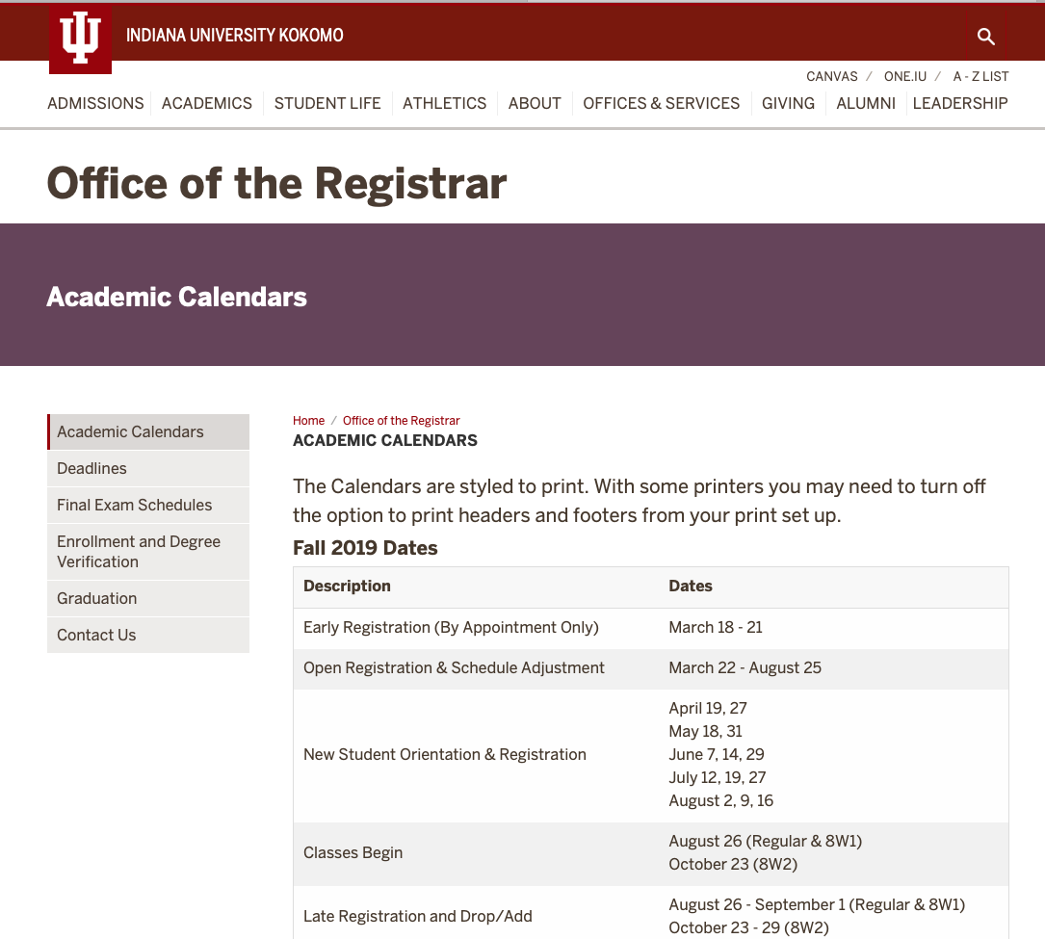Go to the Graduation sidebar page
The height and width of the screenshot is (939, 1045).
(x=96, y=598)
